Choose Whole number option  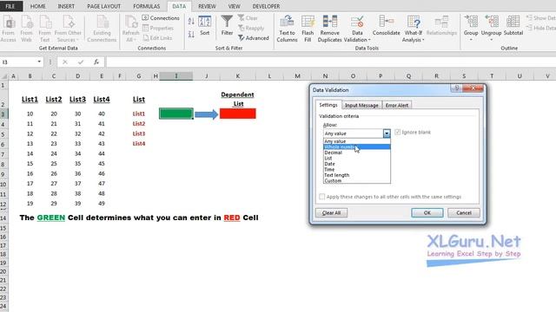click(x=357, y=146)
